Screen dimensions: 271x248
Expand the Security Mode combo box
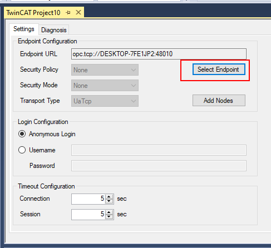[x=105, y=86]
